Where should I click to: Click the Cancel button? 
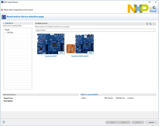(151, 122)
